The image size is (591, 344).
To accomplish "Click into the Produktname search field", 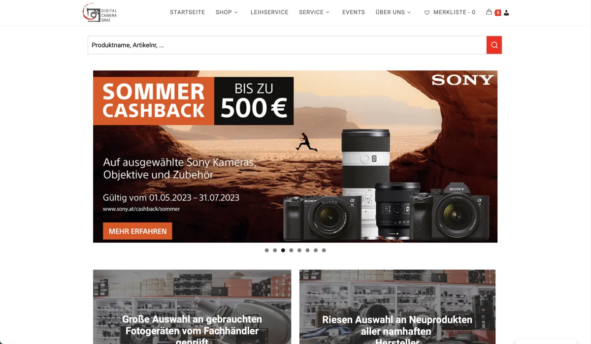I will [x=287, y=45].
